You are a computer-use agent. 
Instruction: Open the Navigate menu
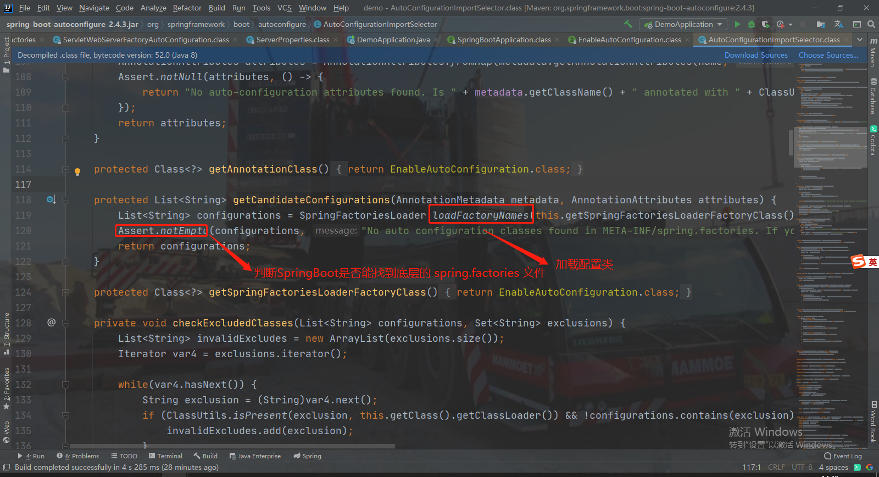pos(94,8)
